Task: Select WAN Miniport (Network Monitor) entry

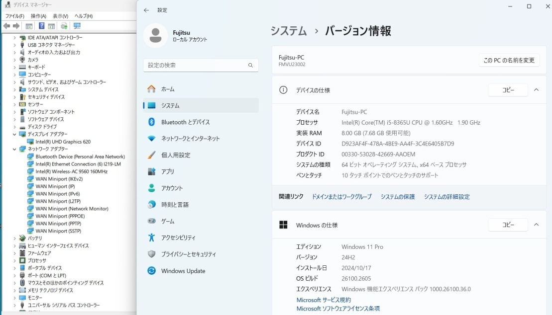Action: [x=72, y=209]
